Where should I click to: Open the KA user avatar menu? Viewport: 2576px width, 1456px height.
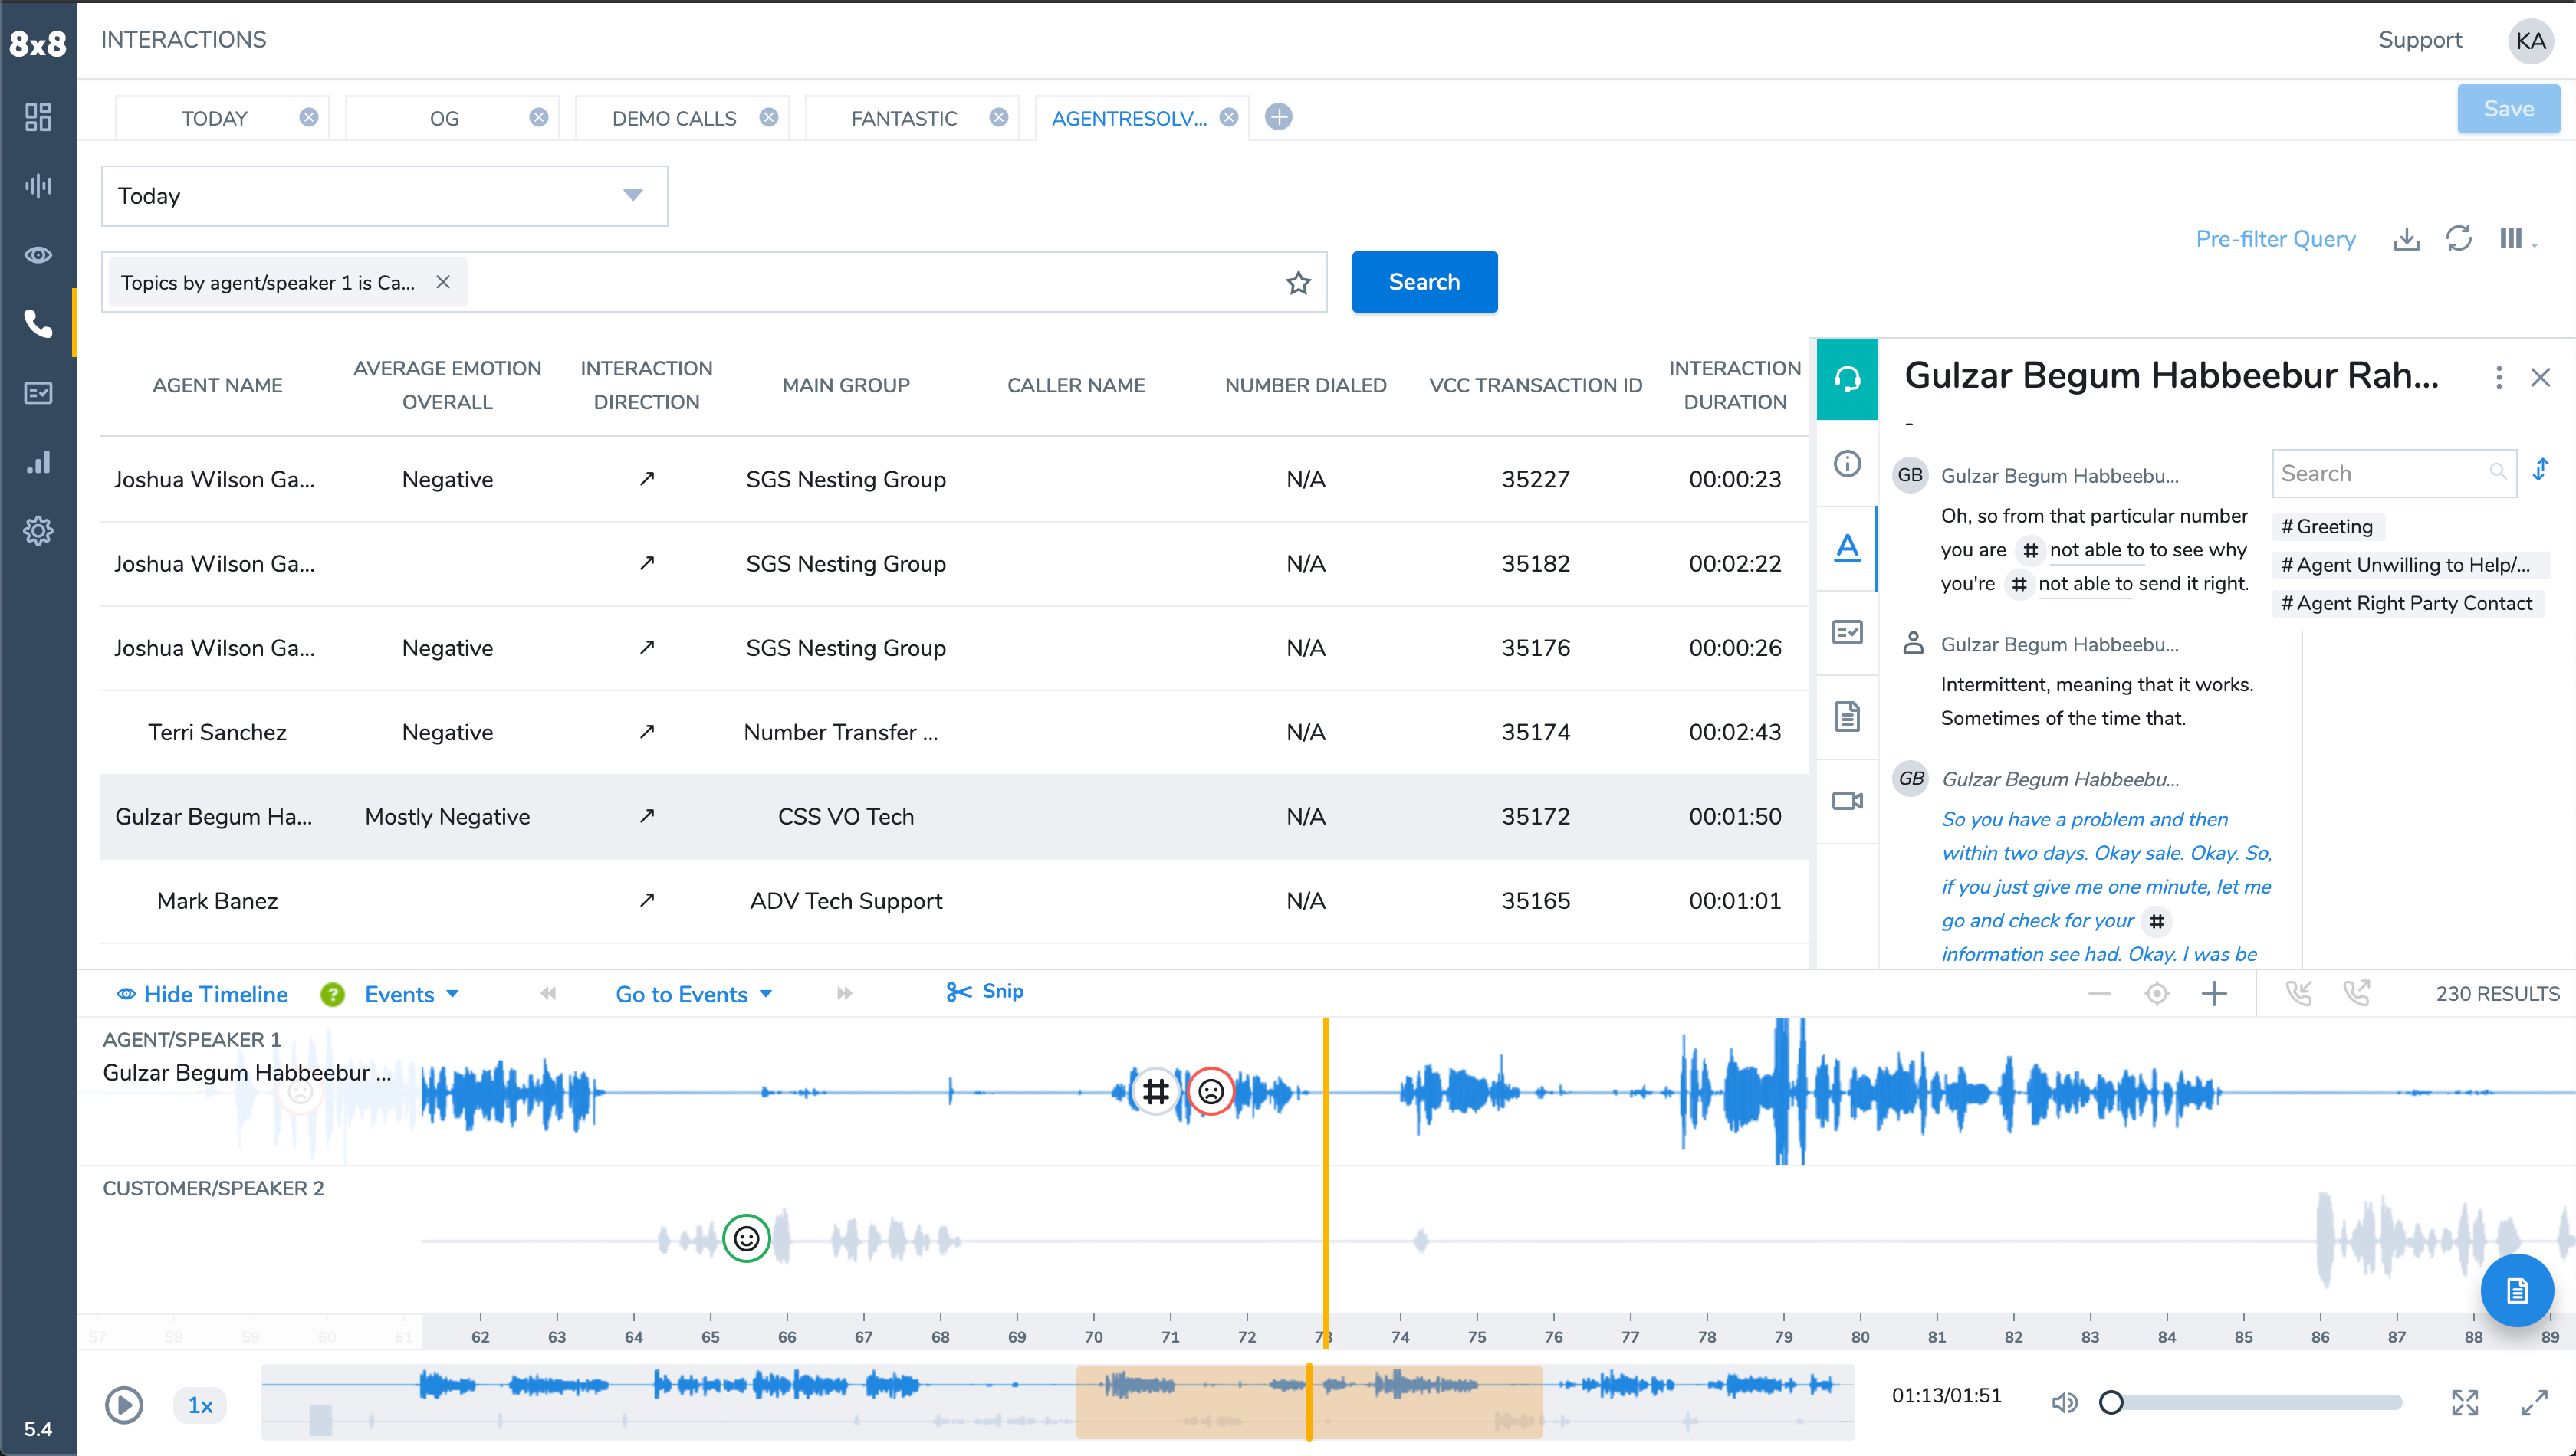(x=2531, y=41)
